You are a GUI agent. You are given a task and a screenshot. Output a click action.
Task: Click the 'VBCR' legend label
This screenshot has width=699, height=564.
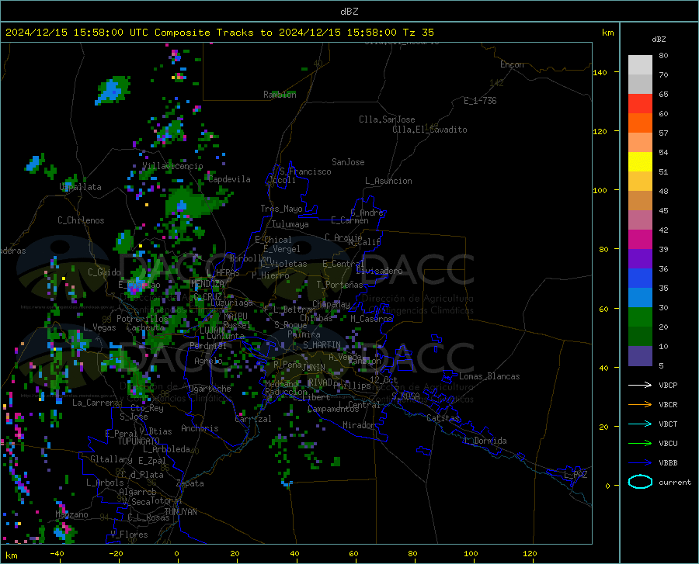668,405
